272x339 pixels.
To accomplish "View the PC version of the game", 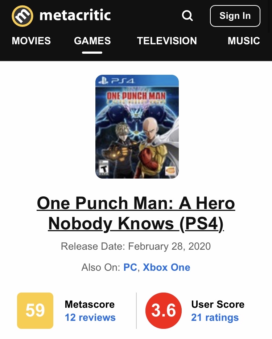I will 130,267.
